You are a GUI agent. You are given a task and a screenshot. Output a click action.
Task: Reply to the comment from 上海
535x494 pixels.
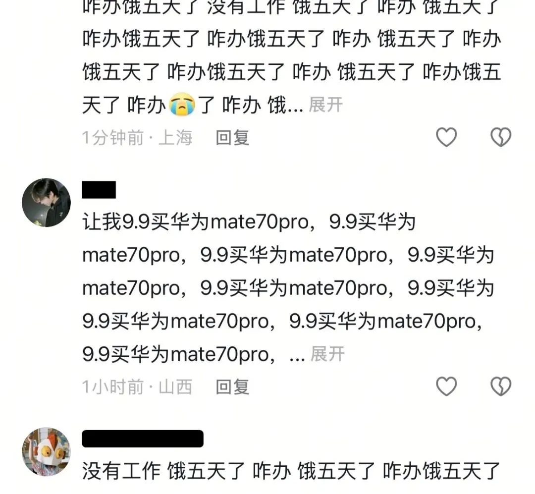point(232,138)
